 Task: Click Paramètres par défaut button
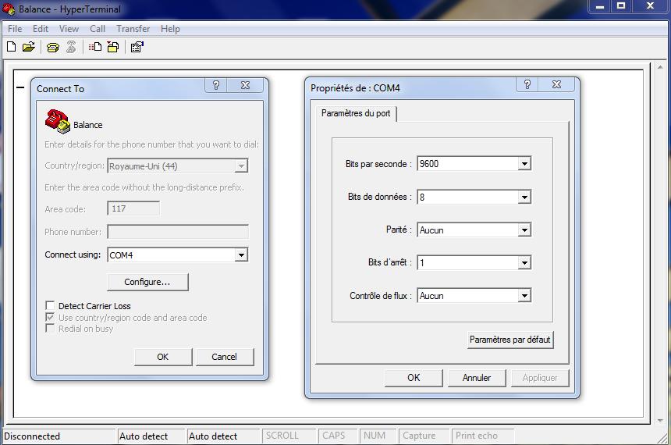tap(510, 340)
